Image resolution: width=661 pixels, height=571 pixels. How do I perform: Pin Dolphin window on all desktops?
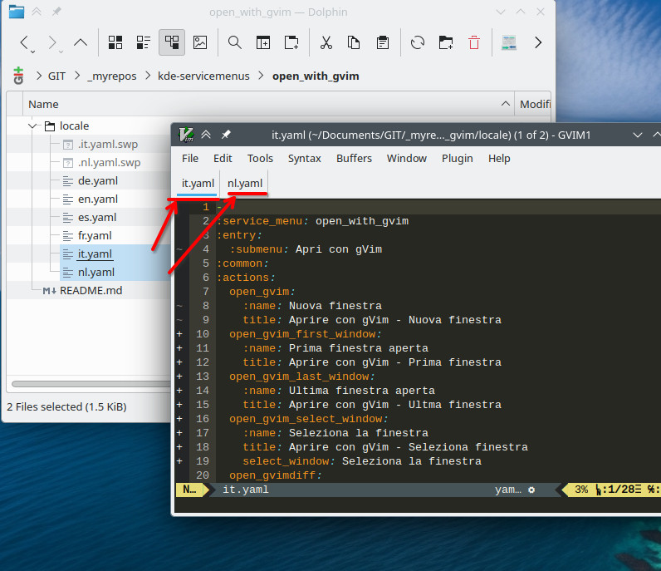56,12
